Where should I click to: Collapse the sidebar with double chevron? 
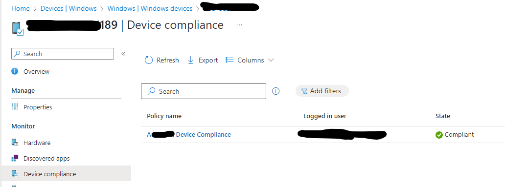pos(123,54)
